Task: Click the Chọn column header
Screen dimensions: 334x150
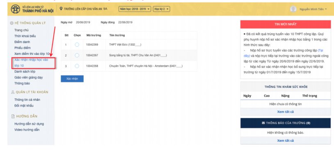Action: [77, 35]
